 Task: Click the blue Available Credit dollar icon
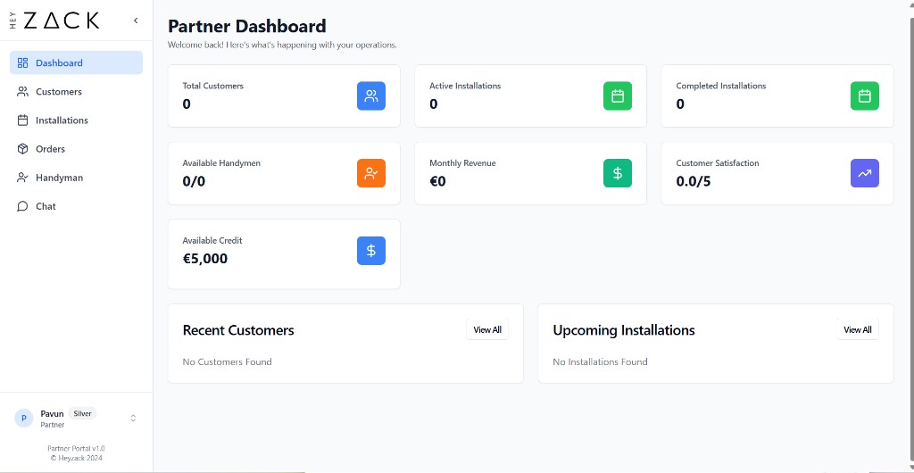(x=371, y=251)
